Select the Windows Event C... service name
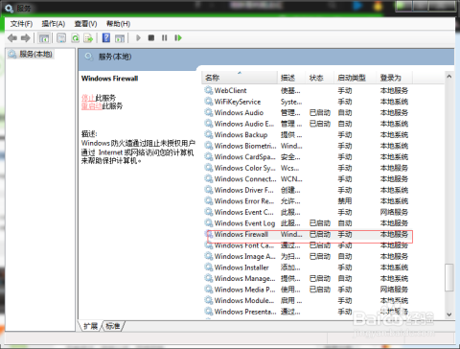This screenshot has width=460, height=349. pos(244,212)
